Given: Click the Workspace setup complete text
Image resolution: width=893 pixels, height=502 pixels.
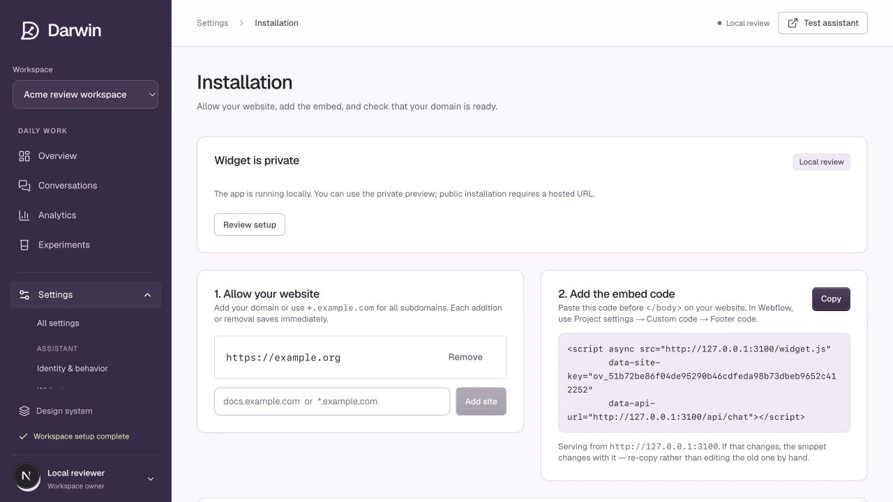Looking at the screenshot, I should 81,436.
